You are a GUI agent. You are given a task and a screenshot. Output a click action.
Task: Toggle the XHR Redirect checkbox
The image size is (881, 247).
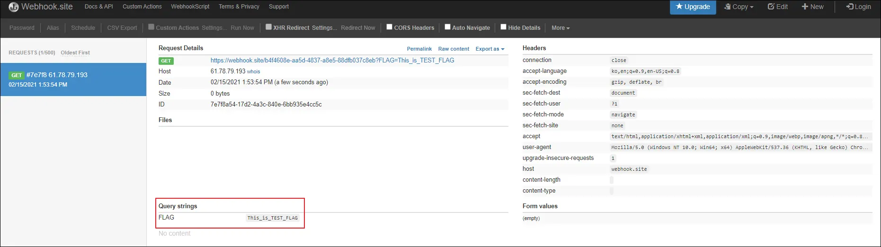pyautogui.click(x=268, y=27)
